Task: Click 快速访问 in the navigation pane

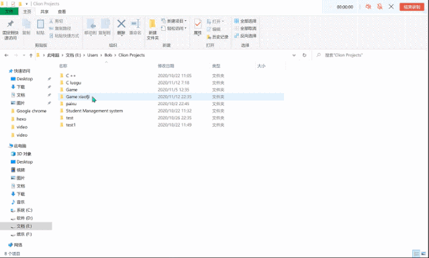Action: (22, 71)
